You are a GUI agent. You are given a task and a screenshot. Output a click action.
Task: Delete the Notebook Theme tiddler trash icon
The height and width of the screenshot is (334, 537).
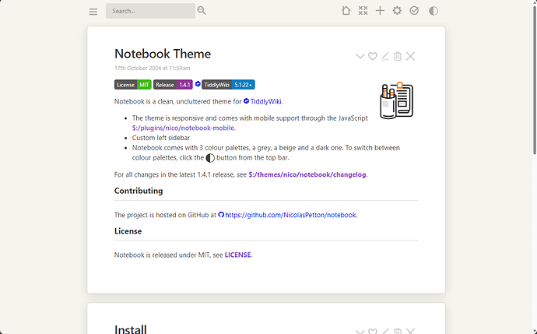(398, 56)
